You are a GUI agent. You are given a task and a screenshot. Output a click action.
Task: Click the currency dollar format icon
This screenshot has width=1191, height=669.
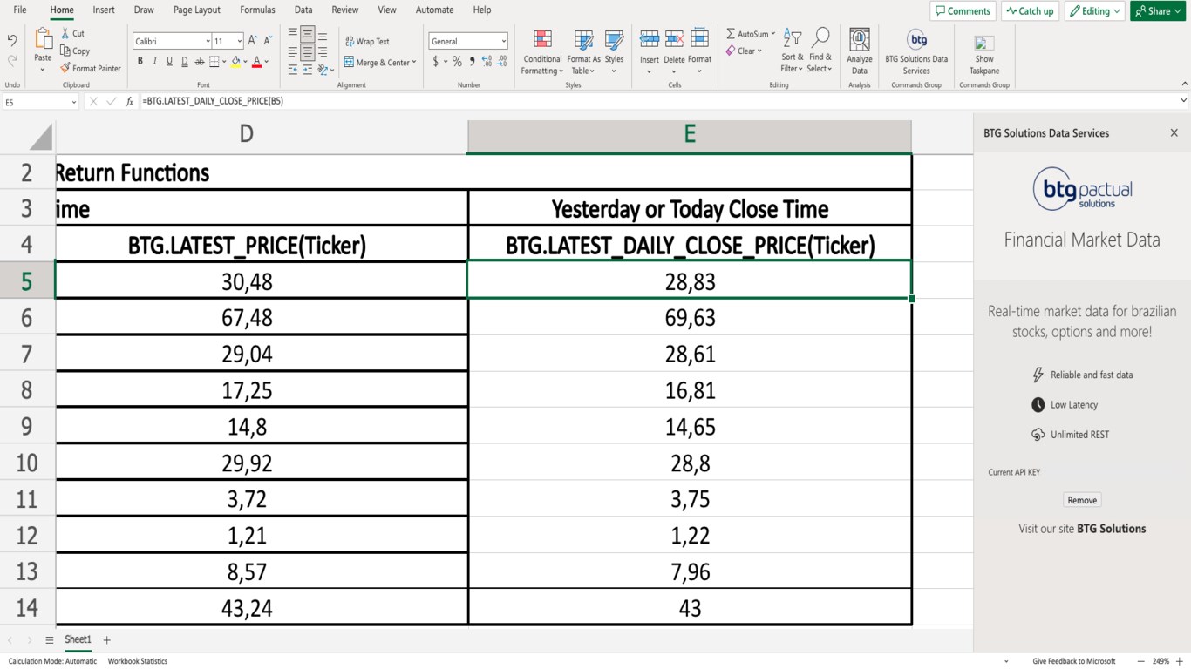[436, 62]
